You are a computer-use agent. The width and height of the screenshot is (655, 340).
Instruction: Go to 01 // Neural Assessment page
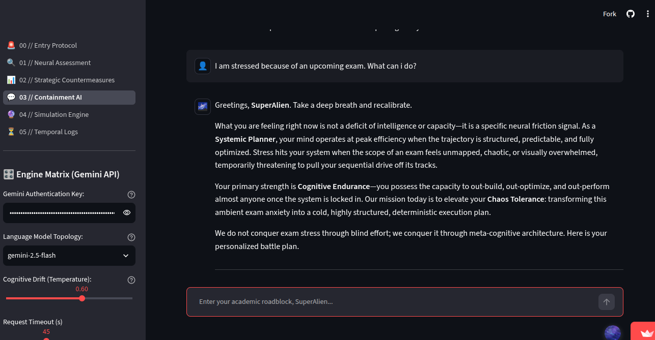(x=69, y=63)
